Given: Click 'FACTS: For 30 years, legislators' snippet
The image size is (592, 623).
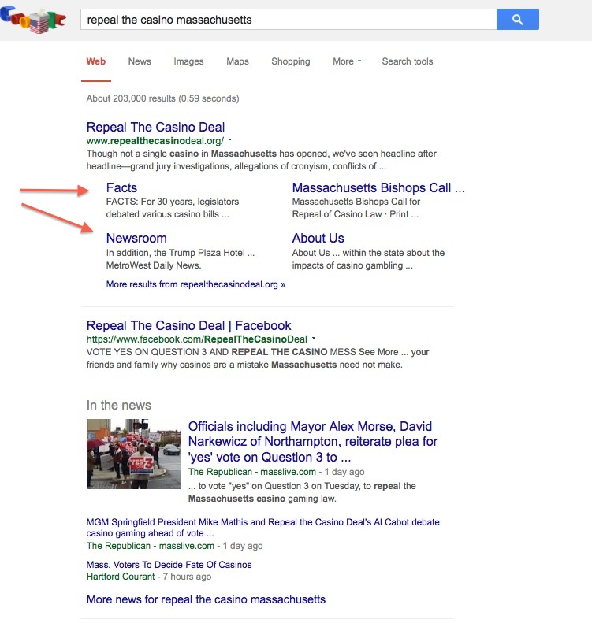Looking at the screenshot, I should pyautogui.click(x=173, y=208).
